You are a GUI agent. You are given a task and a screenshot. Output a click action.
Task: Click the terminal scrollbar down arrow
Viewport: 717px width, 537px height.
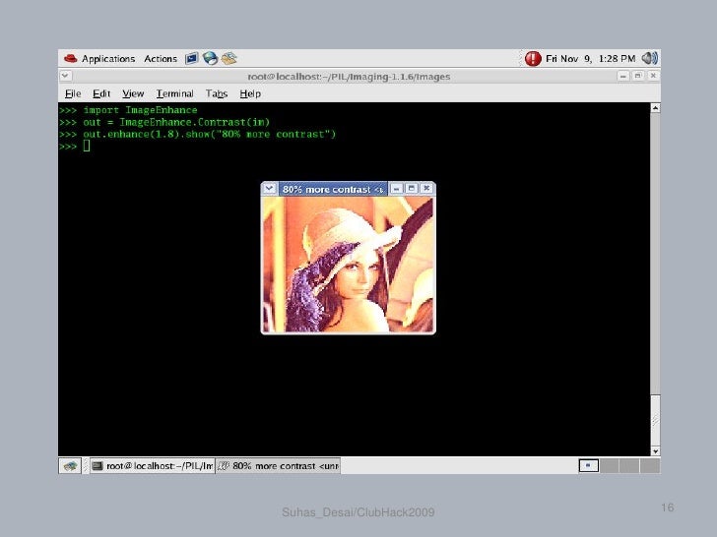click(655, 451)
